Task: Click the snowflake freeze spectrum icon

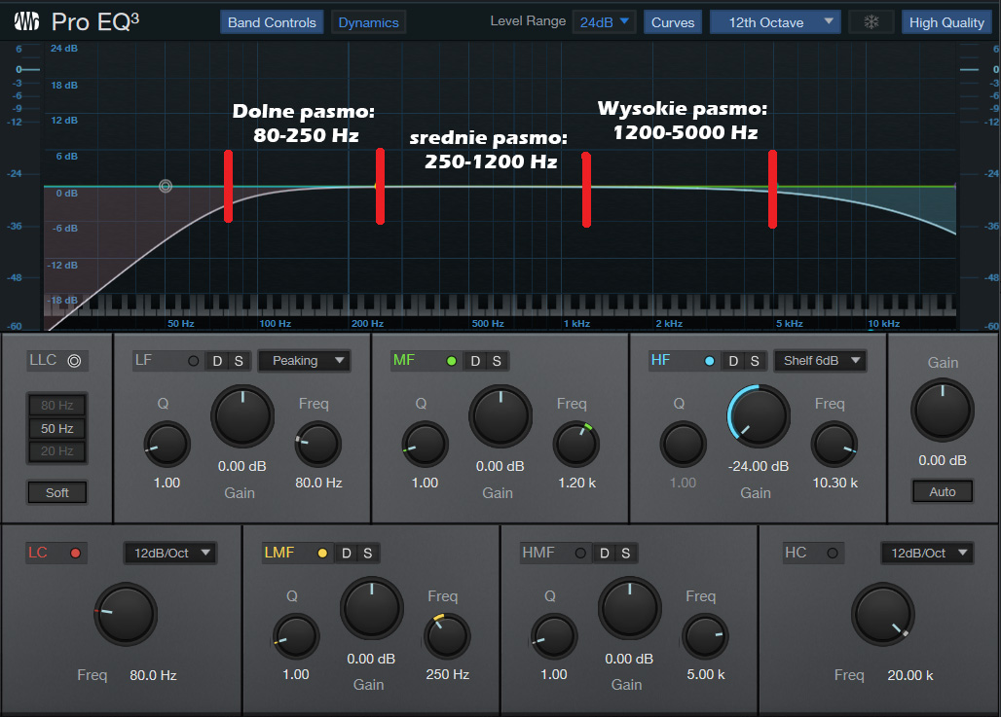Action: coord(871,22)
